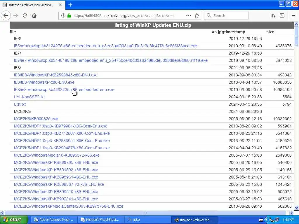Show site information icon in address bar
The height and width of the screenshot is (224, 299).
(x=63, y=16)
